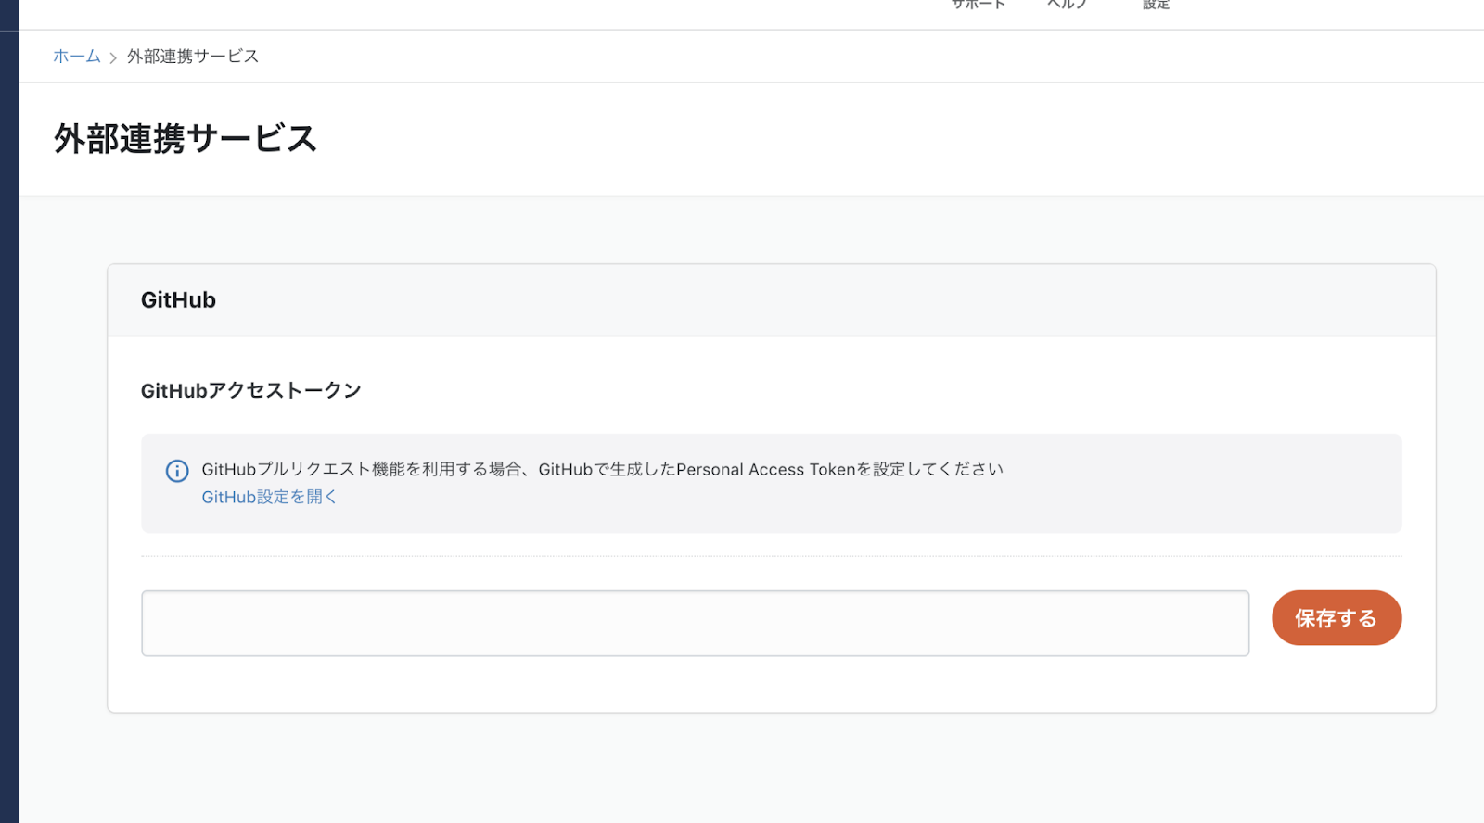The width and height of the screenshot is (1484, 823).
Task: Click the ホーム breadcrumb link
Action: coord(76,57)
